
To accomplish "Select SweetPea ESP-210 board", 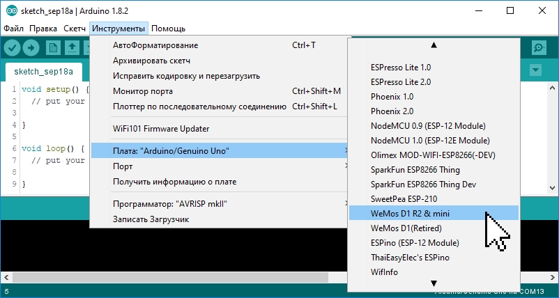I will click(x=434, y=198).
